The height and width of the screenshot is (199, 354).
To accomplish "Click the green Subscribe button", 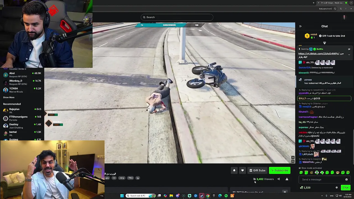I will [x=280, y=170].
